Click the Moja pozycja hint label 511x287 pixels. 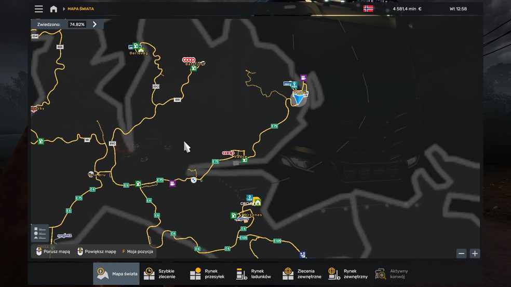click(x=138, y=252)
